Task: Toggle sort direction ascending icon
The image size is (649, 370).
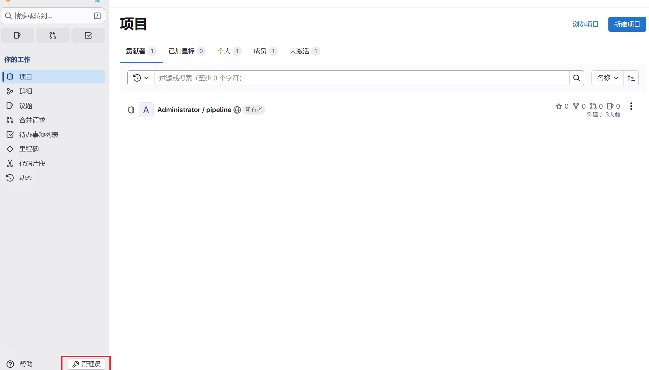Action: pyautogui.click(x=631, y=78)
